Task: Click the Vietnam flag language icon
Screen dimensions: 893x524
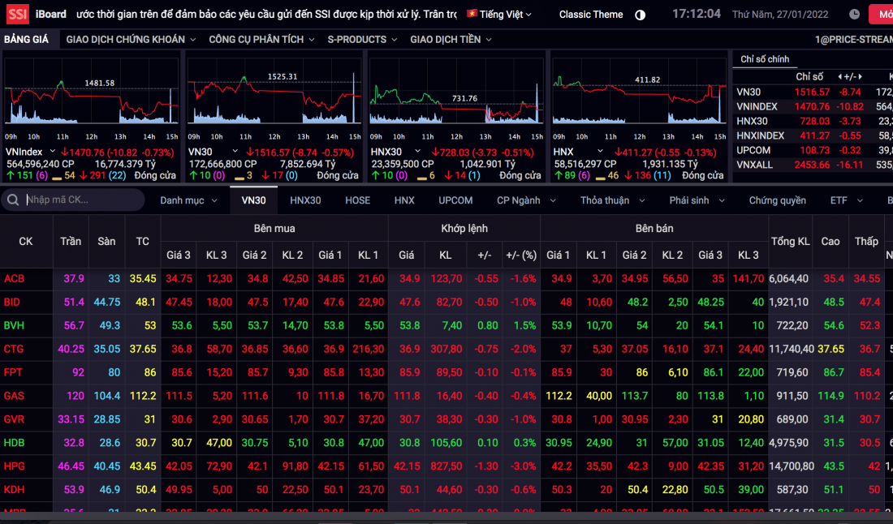Action: (x=472, y=15)
